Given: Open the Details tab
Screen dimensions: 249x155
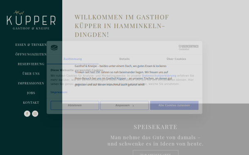Looking at the screenshot, I should coord(124,59).
